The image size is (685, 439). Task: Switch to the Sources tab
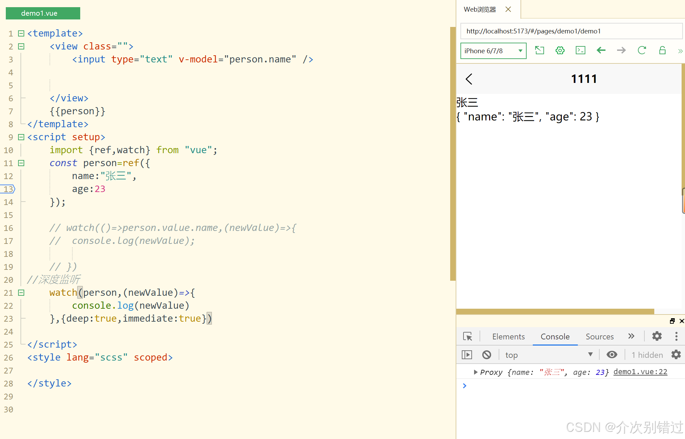(599, 337)
